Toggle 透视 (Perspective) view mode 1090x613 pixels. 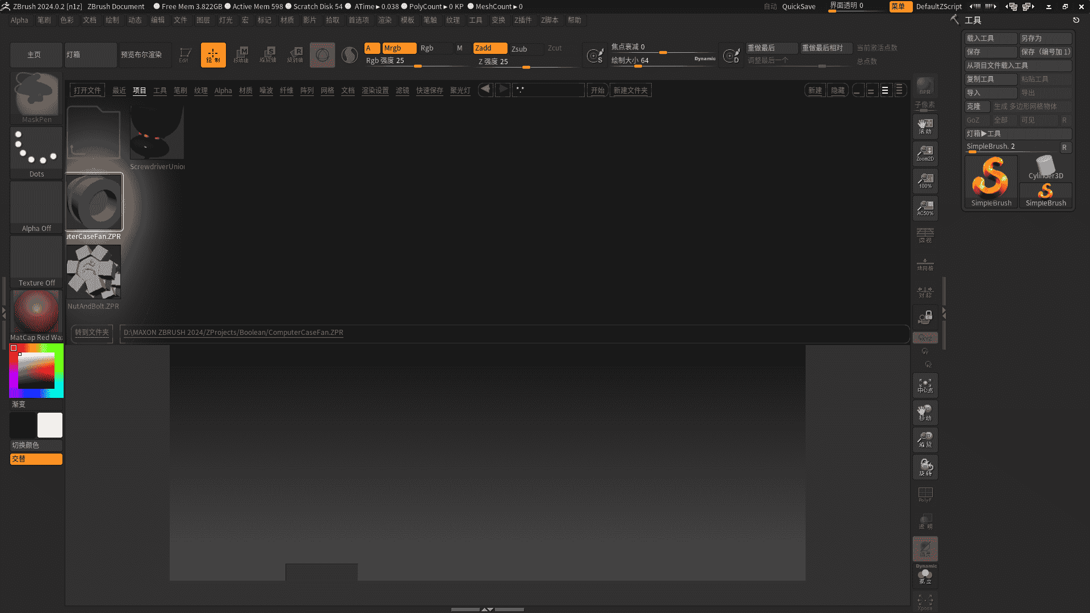pos(925,234)
